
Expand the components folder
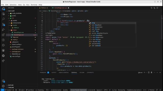point(17,23)
